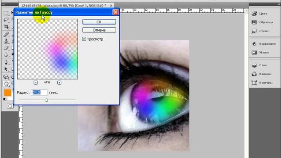This screenshot has height=158, width=282.
Task: Close the Размытие по Гауссу dialog
Action: [115, 12]
